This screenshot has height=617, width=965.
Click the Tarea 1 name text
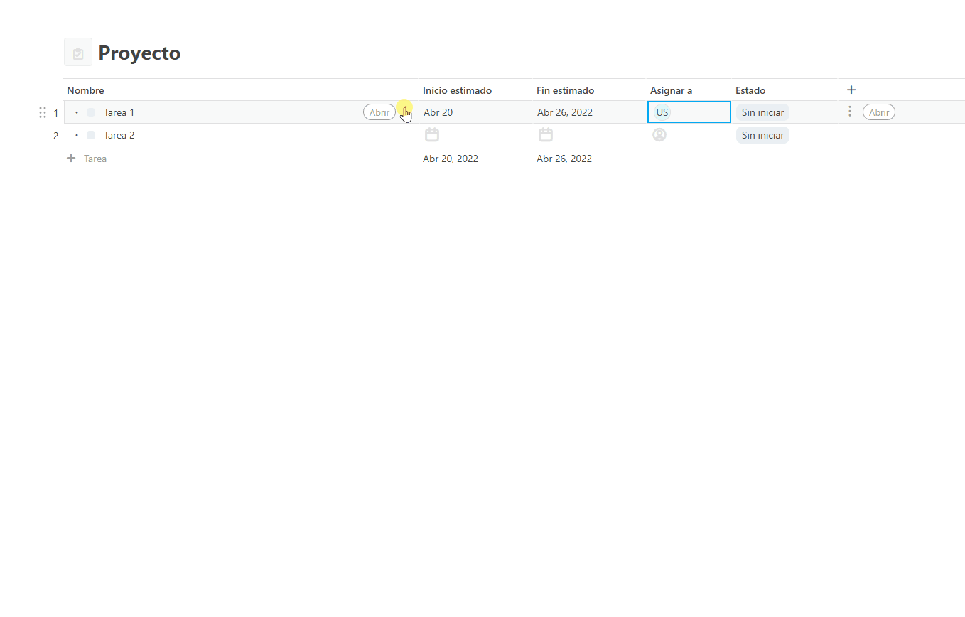coord(119,112)
